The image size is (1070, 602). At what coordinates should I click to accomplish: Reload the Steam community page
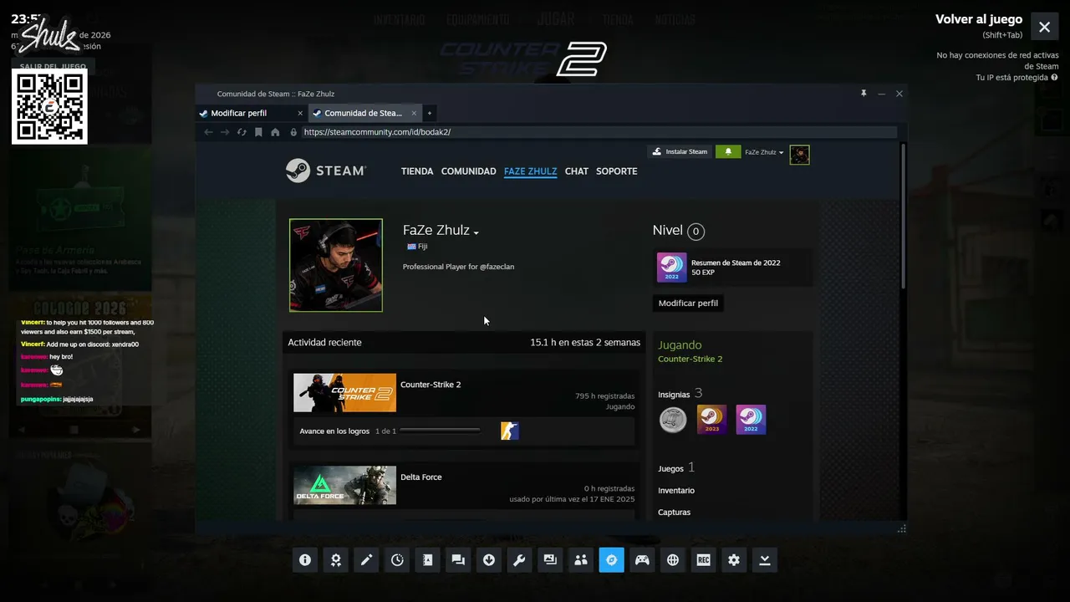pos(242,132)
